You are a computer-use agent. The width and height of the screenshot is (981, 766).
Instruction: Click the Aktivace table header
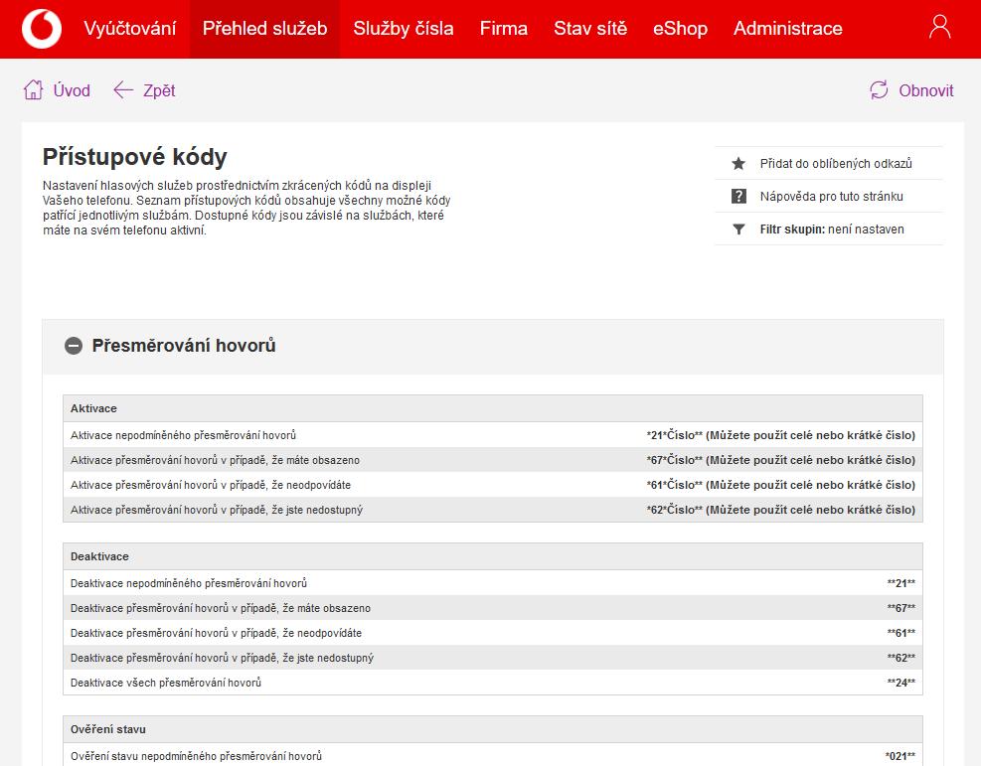(492, 408)
